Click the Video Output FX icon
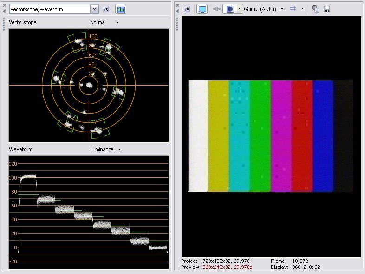Screen dimensions: 365x274 click(x=216, y=9)
